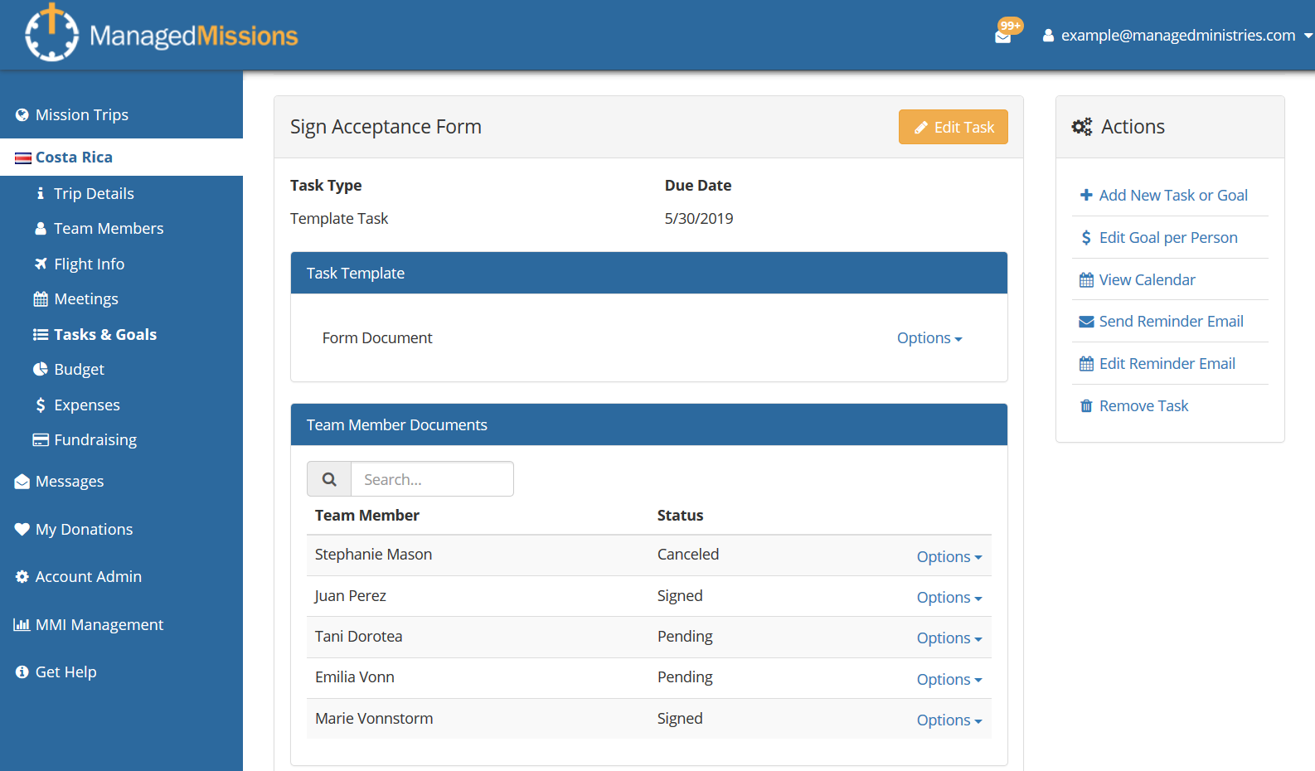
Task: Open Trip Details page
Action: [94, 193]
